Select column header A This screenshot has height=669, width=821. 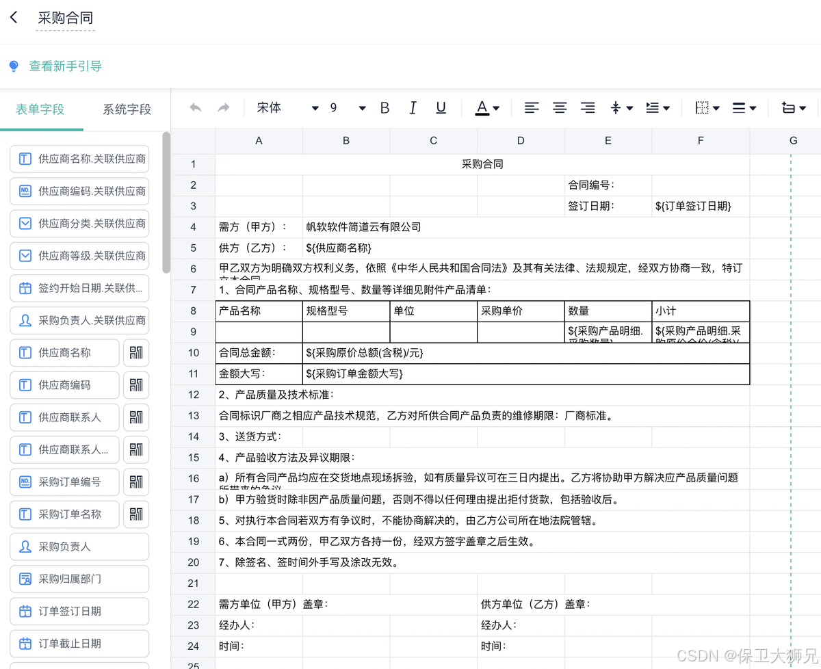pyautogui.click(x=259, y=141)
